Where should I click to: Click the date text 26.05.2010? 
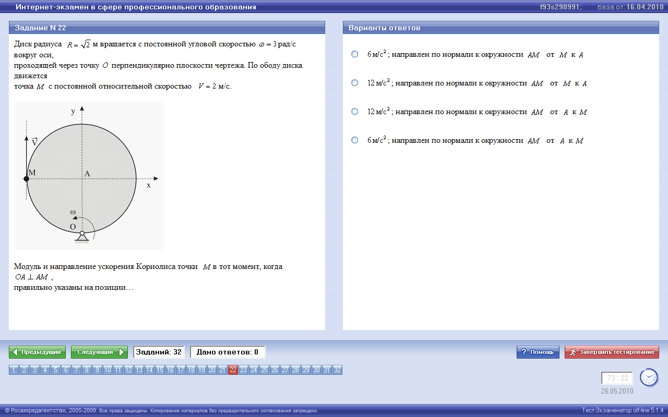(617, 391)
